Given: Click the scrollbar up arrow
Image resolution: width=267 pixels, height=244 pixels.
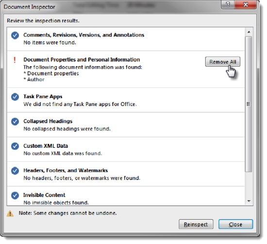Looking at the screenshot, I should click(249, 32).
